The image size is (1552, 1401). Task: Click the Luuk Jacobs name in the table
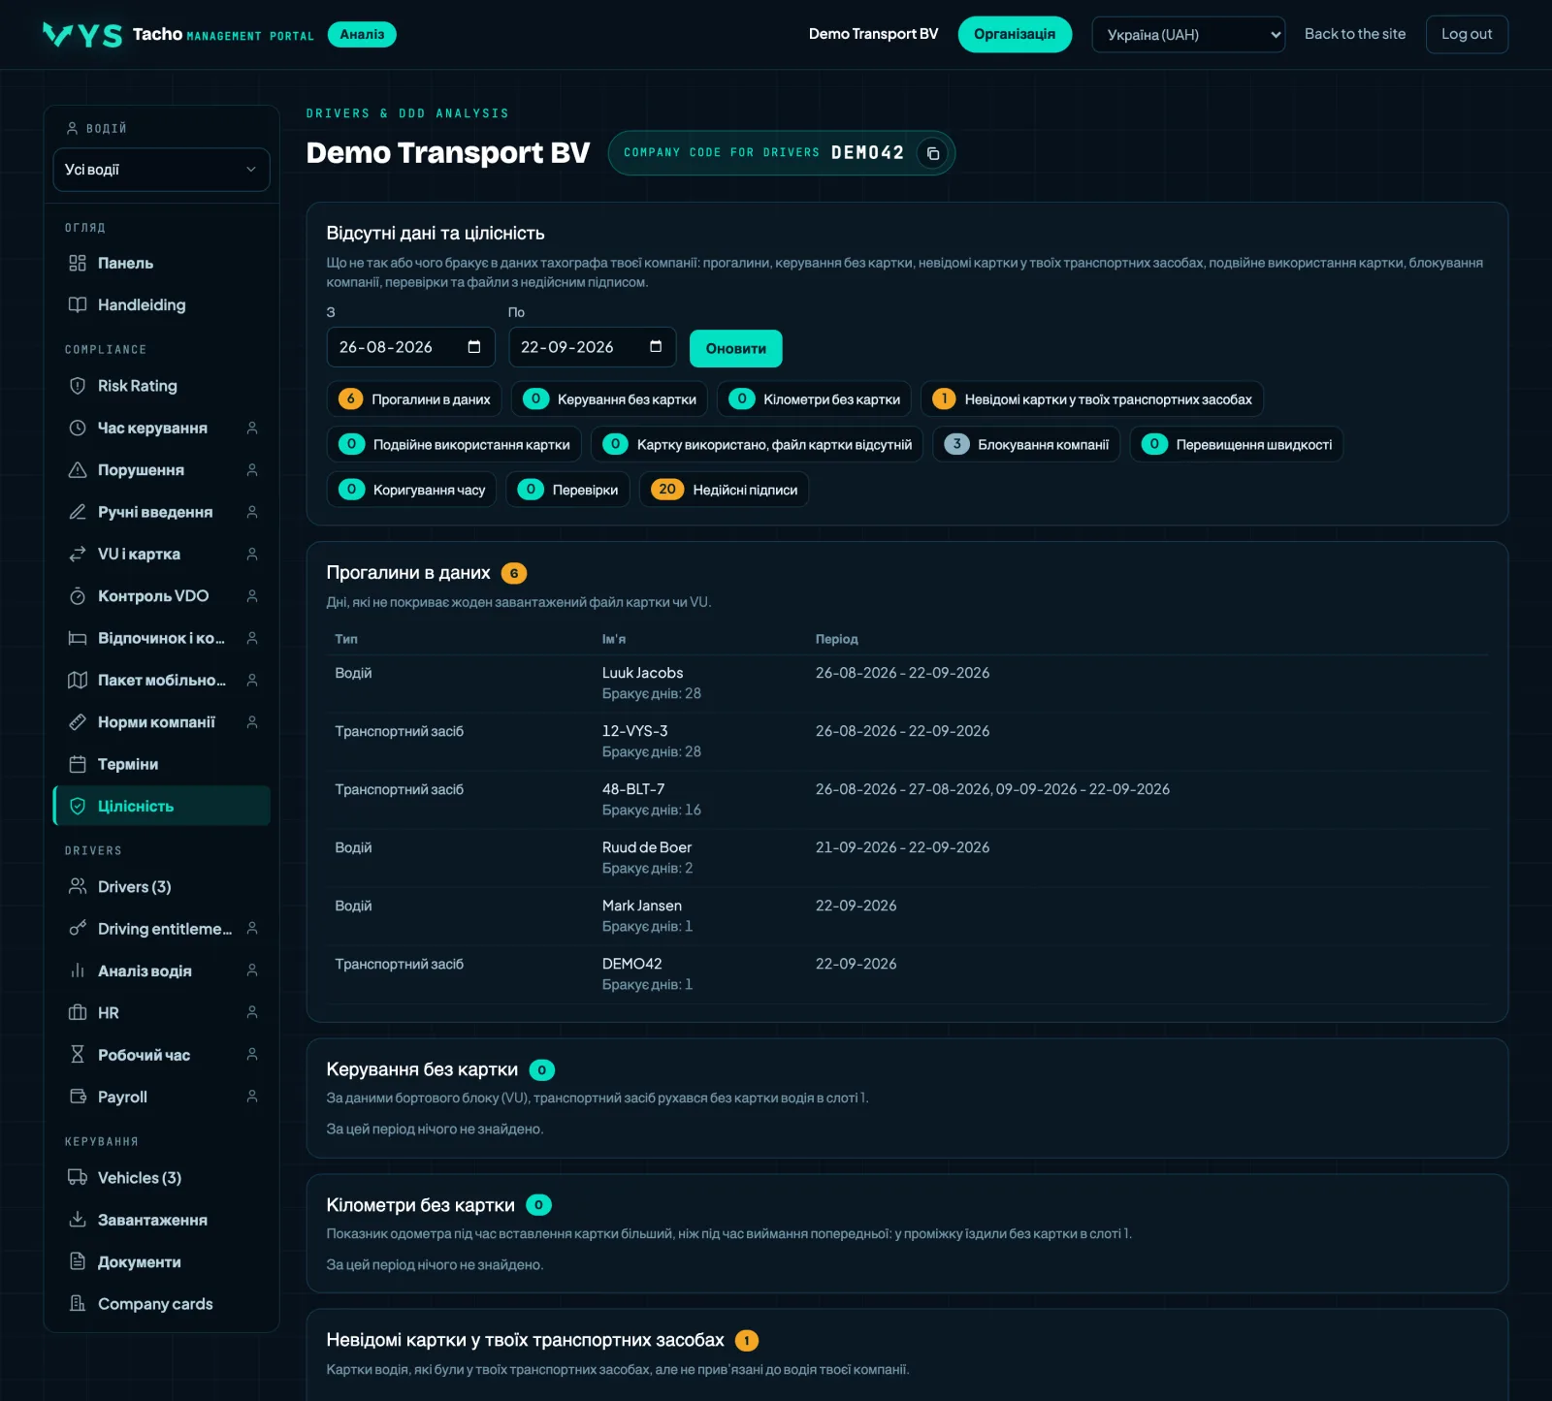(x=642, y=673)
